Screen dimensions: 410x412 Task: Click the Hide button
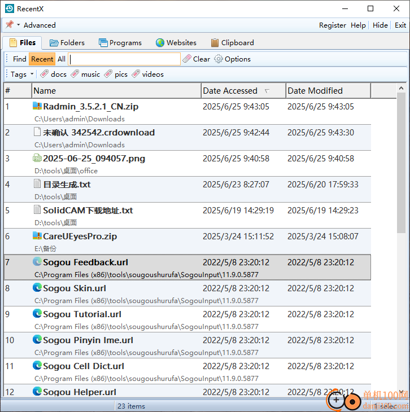[380, 25]
